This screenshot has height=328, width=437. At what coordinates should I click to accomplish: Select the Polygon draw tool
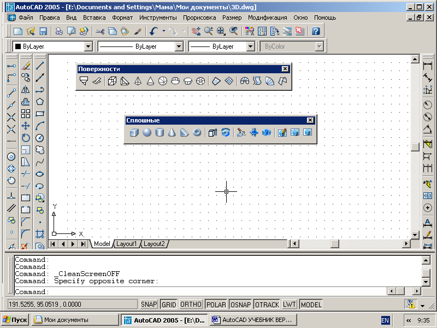(40, 102)
